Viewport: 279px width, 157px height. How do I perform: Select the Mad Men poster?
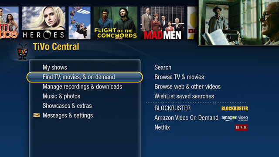click(162, 23)
